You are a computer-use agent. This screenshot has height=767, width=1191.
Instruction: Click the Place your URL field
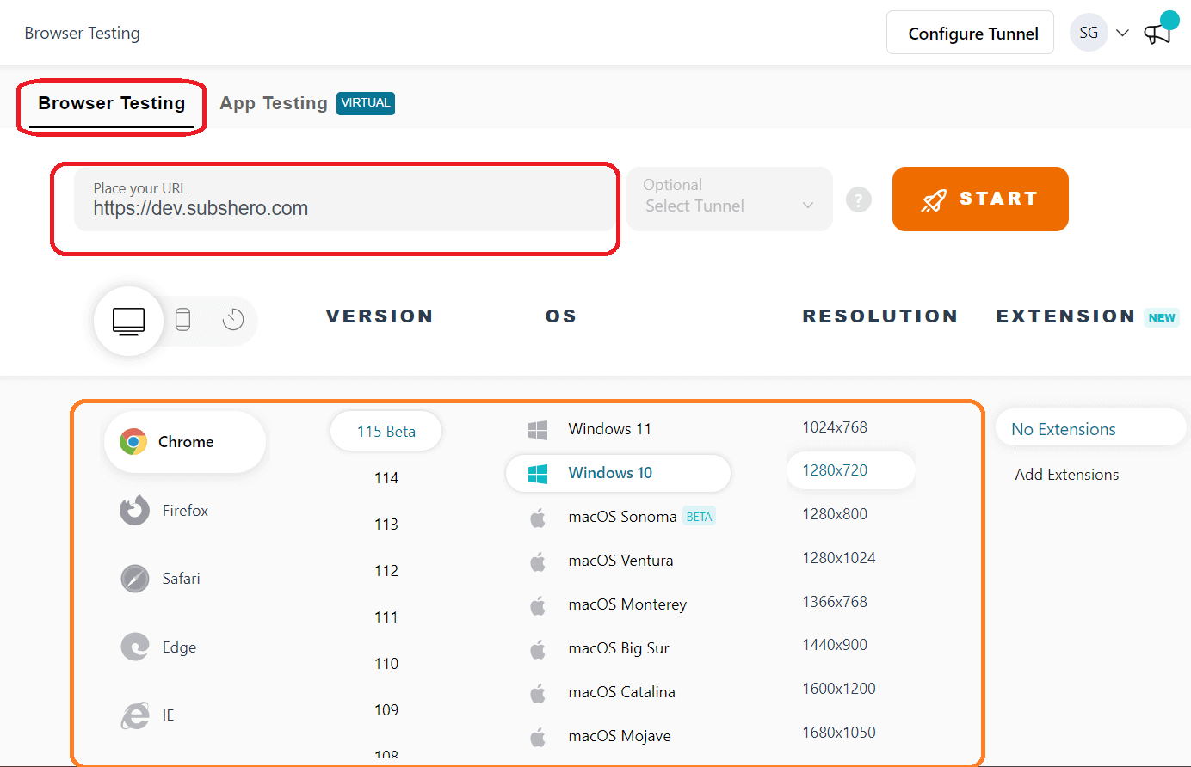click(344, 199)
